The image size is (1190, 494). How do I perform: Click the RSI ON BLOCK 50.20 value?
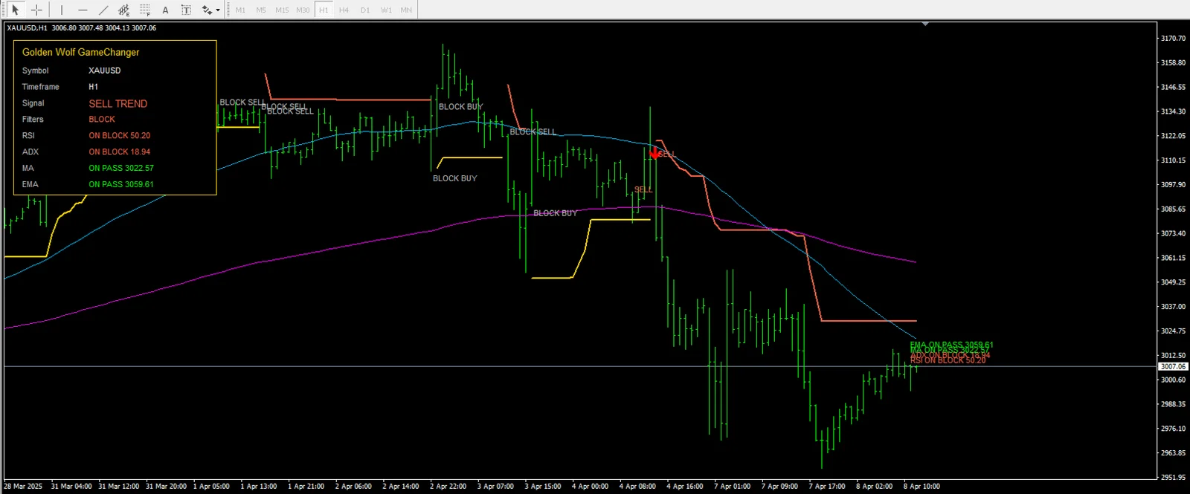point(120,135)
